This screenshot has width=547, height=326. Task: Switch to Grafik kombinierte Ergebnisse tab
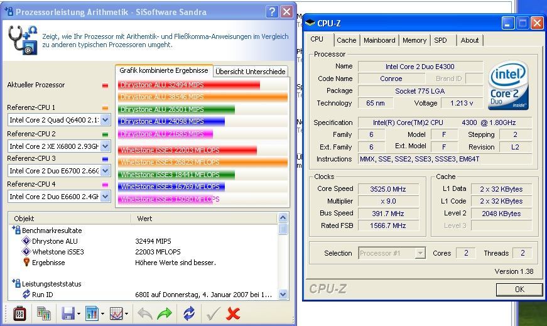coord(164,70)
